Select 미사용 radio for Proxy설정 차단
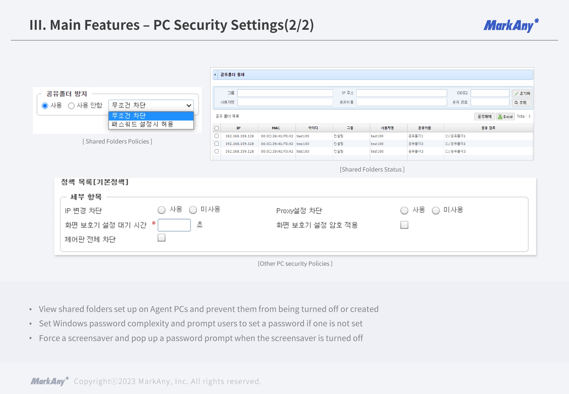 [x=436, y=210]
